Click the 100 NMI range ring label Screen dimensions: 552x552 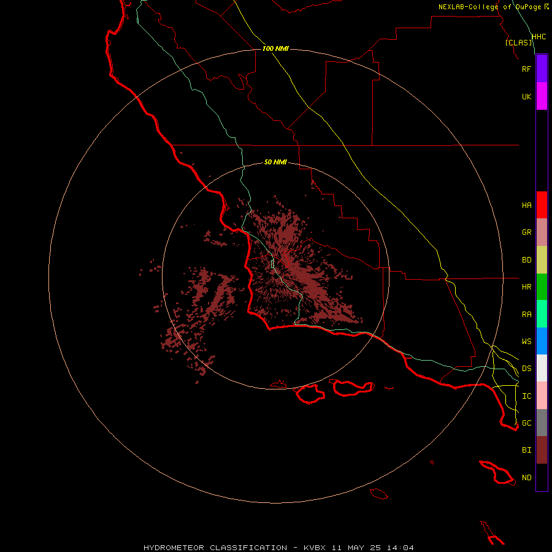click(275, 48)
